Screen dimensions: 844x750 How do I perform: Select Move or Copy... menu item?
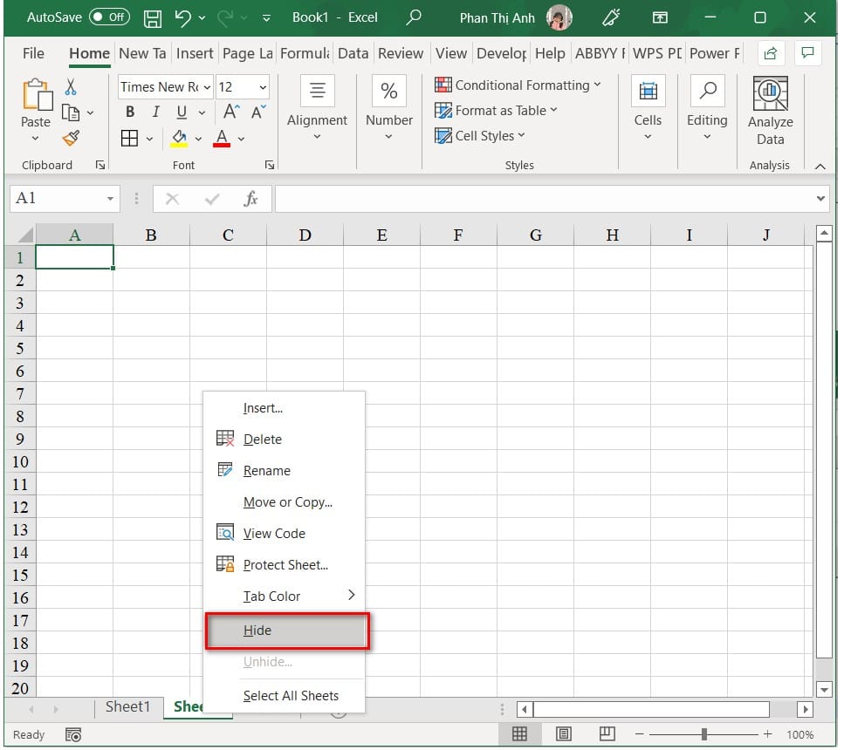[x=285, y=502]
